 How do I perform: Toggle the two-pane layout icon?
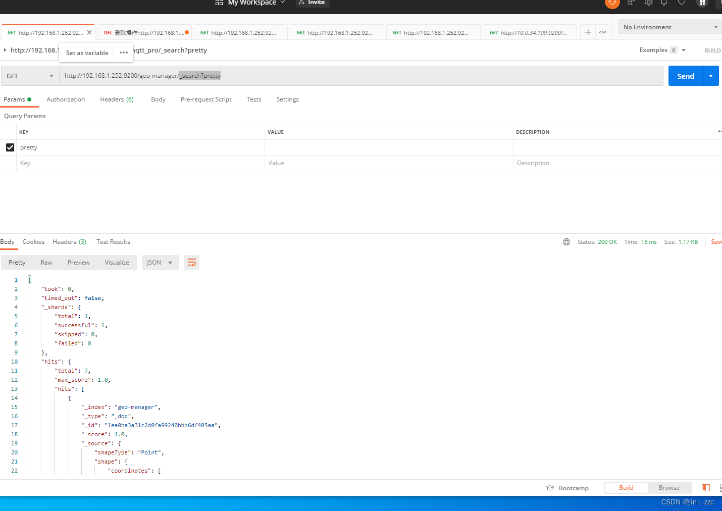pos(706,488)
